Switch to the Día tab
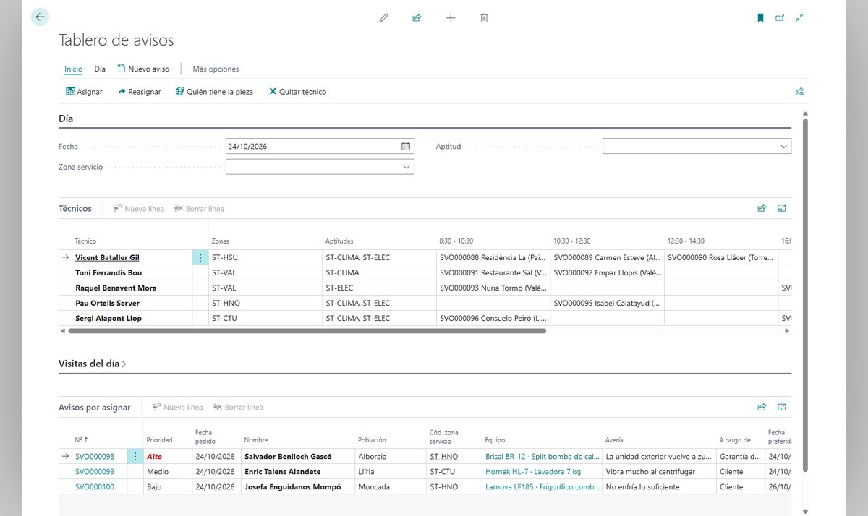The width and height of the screenshot is (868, 516). tap(100, 69)
